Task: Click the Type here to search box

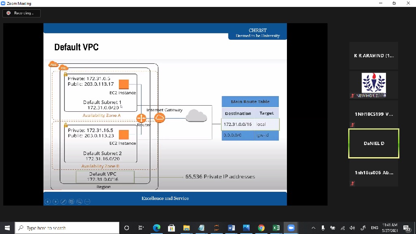Action: [67, 228]
